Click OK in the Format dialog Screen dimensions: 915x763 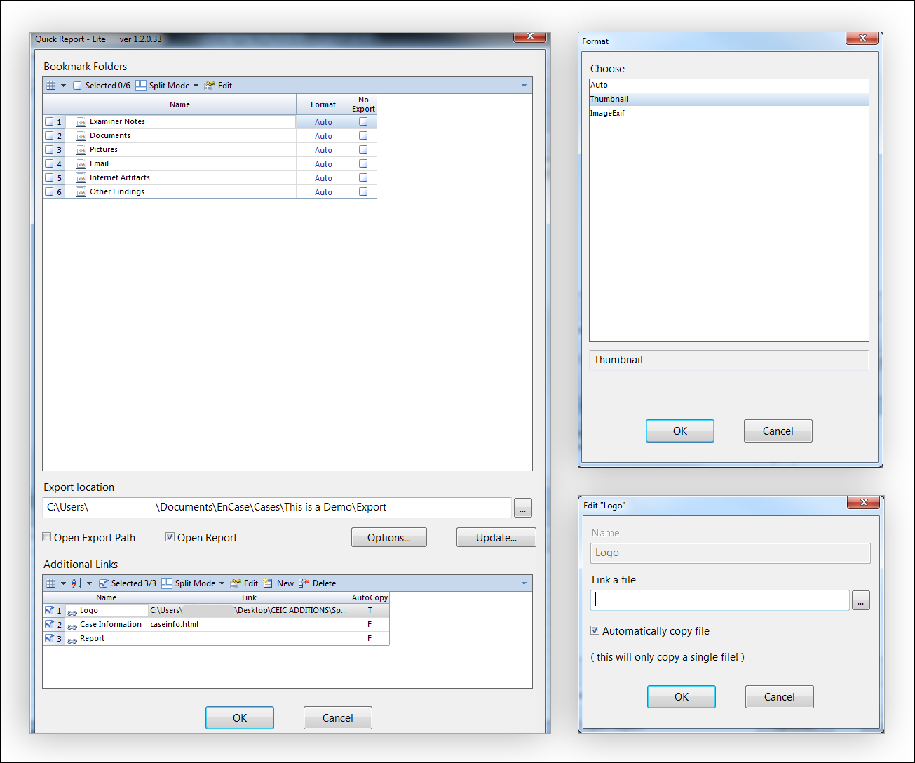coord(680,431)
